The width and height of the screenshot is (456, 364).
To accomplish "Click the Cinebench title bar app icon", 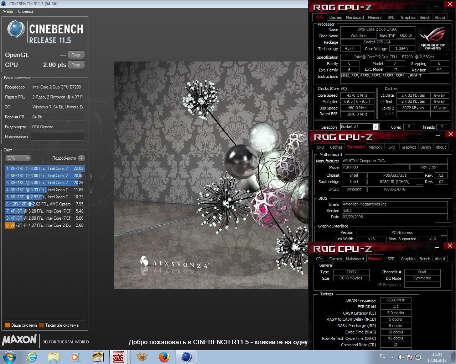I will [5, 4].
